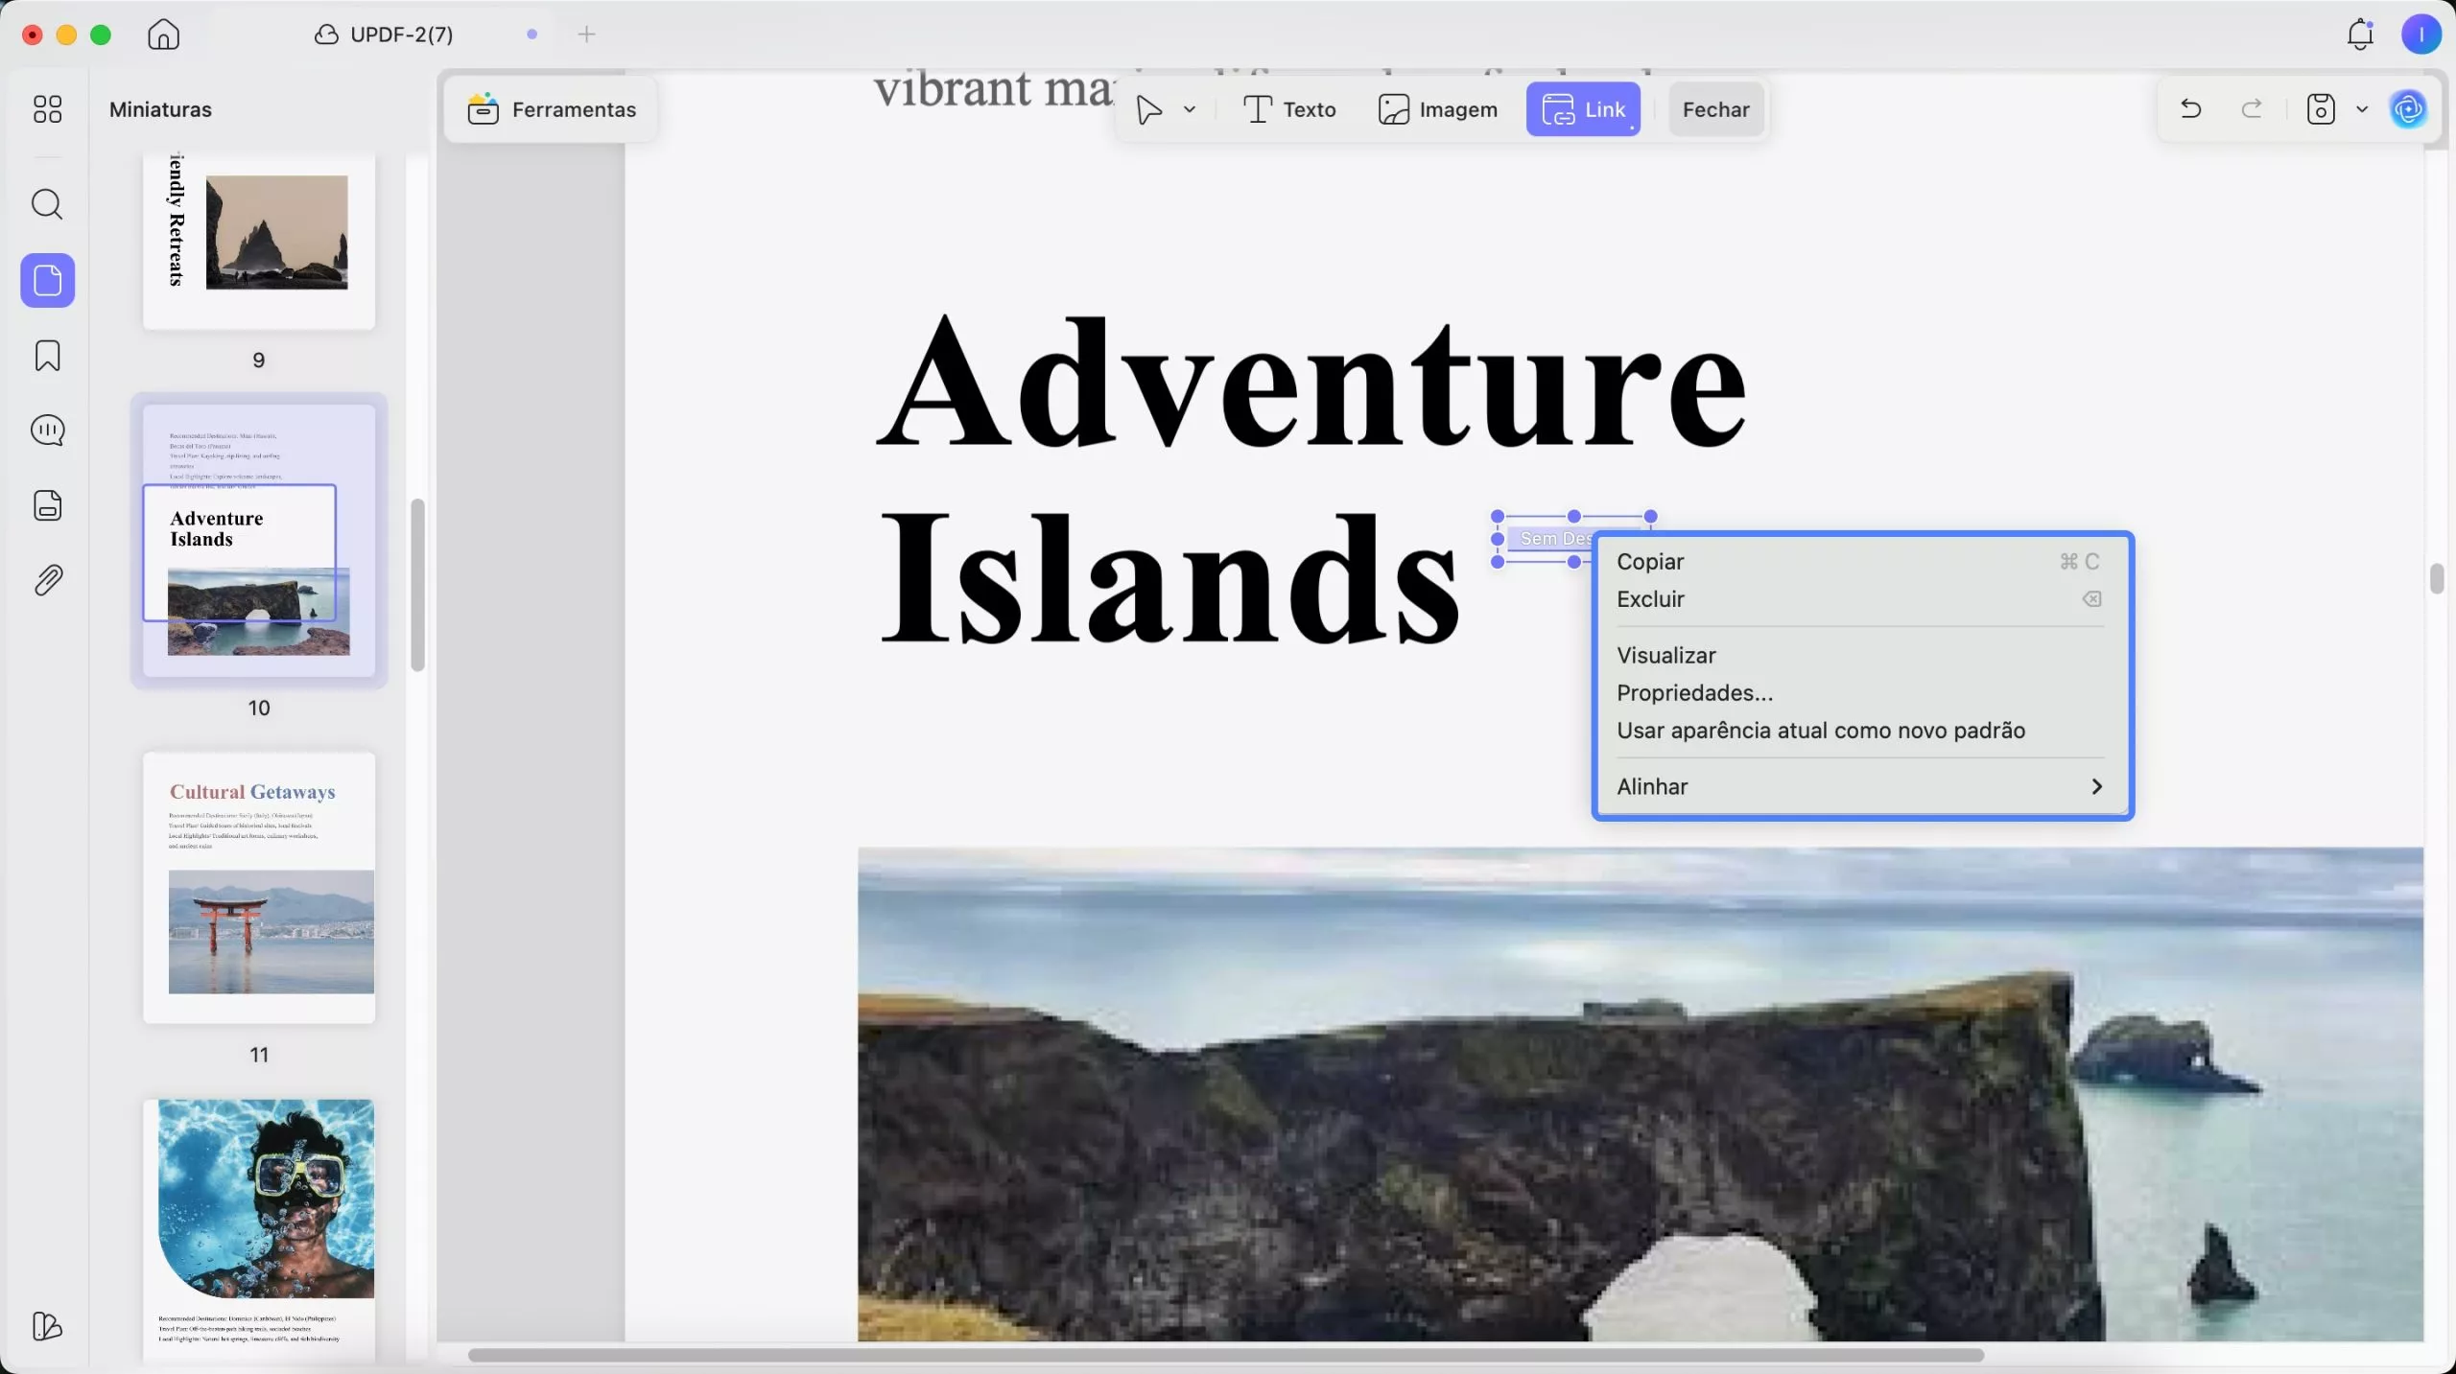Click the Miniaturas panel title
The width and height of the screenshot is (2456, 1374).
coord(160,109)
